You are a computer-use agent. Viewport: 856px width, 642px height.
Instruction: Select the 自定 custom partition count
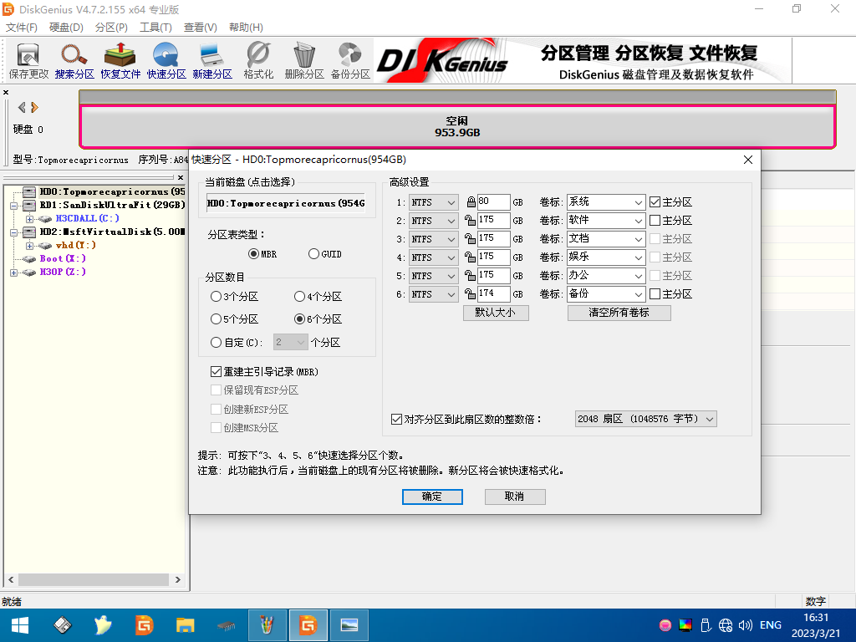pos(217,342)
